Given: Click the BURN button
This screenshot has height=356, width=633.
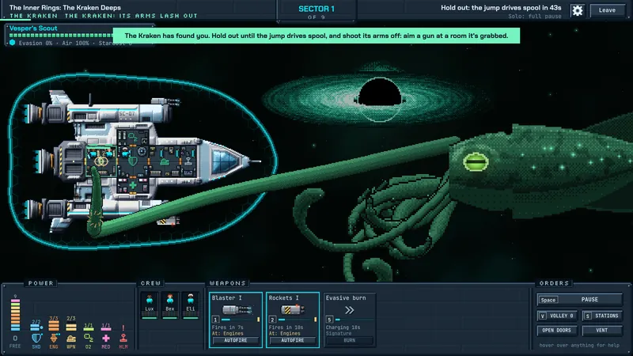Looking at the screenshot, I should tap(350, 341).
